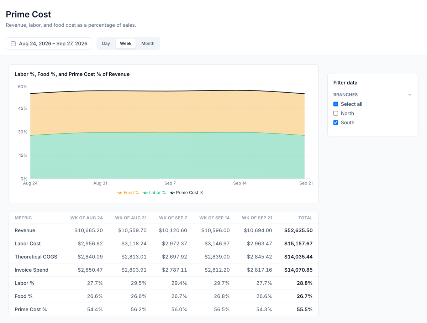Select the Prime Cost % row label
The image size is (427, 323).
tap(31, 309)
